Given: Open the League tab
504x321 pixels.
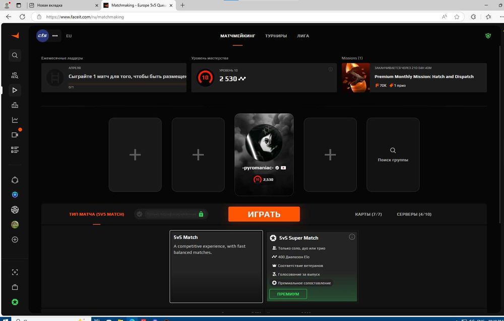Looking at the screenshot, I should (x=303, y=36).
